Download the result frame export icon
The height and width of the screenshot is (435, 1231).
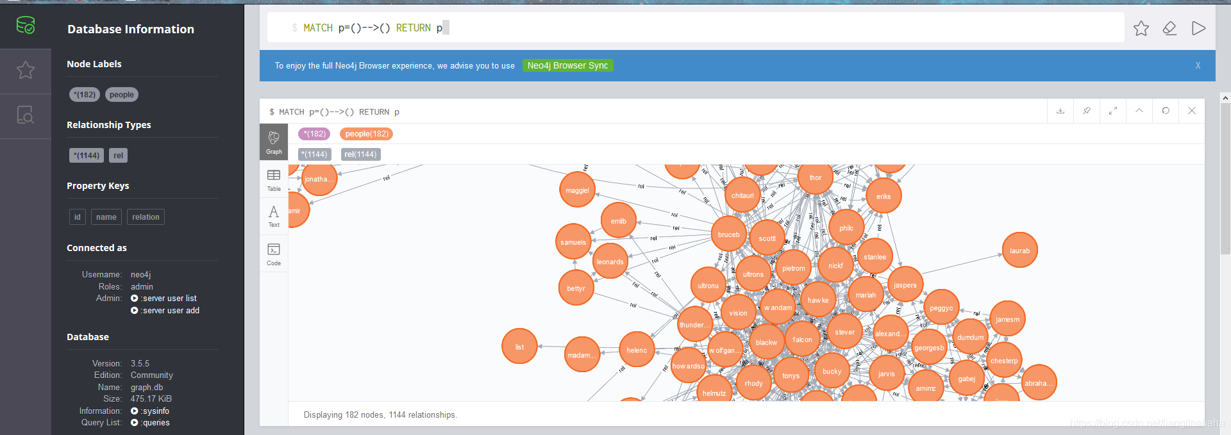[1060, 111]
